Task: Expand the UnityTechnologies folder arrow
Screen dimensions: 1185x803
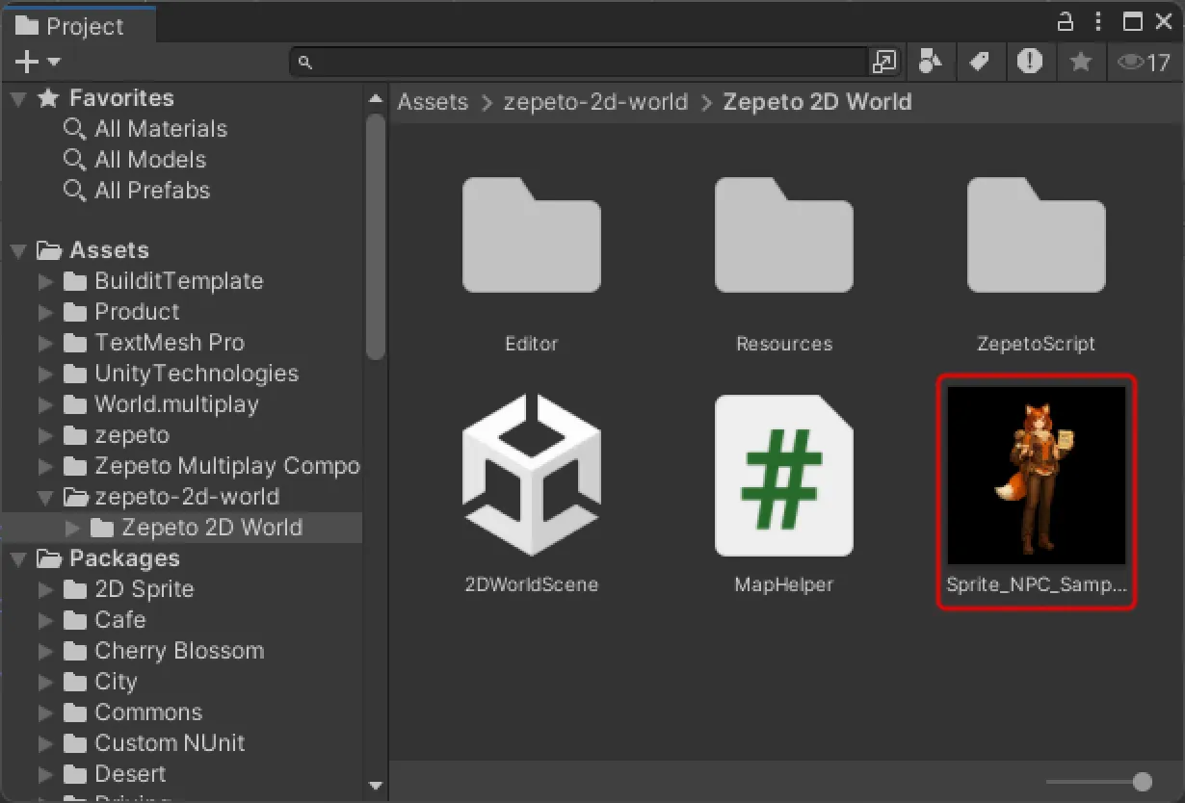Action: pos(45,374)
